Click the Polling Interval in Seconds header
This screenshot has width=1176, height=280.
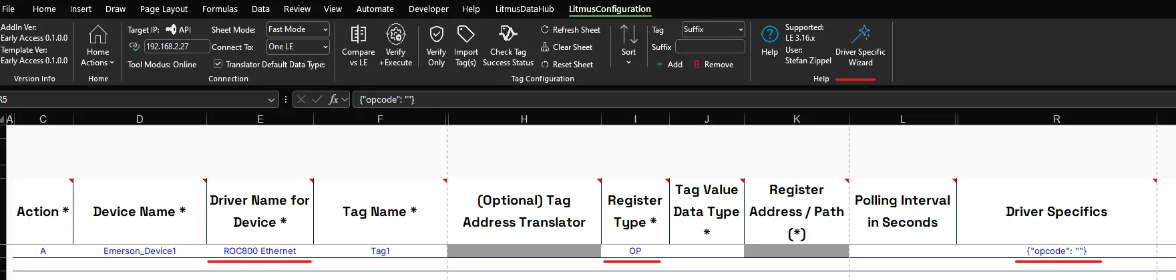[x=902, y=211]
